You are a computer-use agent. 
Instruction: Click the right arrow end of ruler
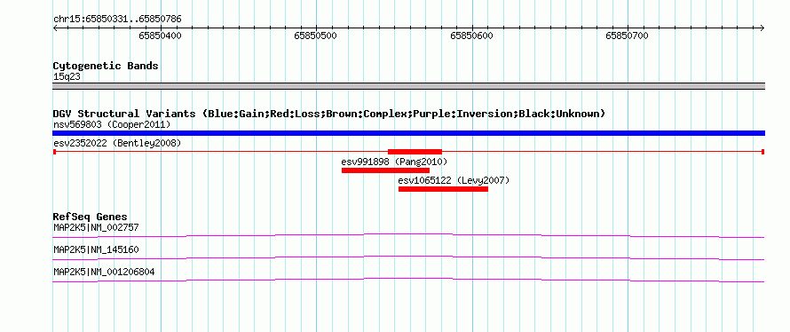[x=762, y=28]
